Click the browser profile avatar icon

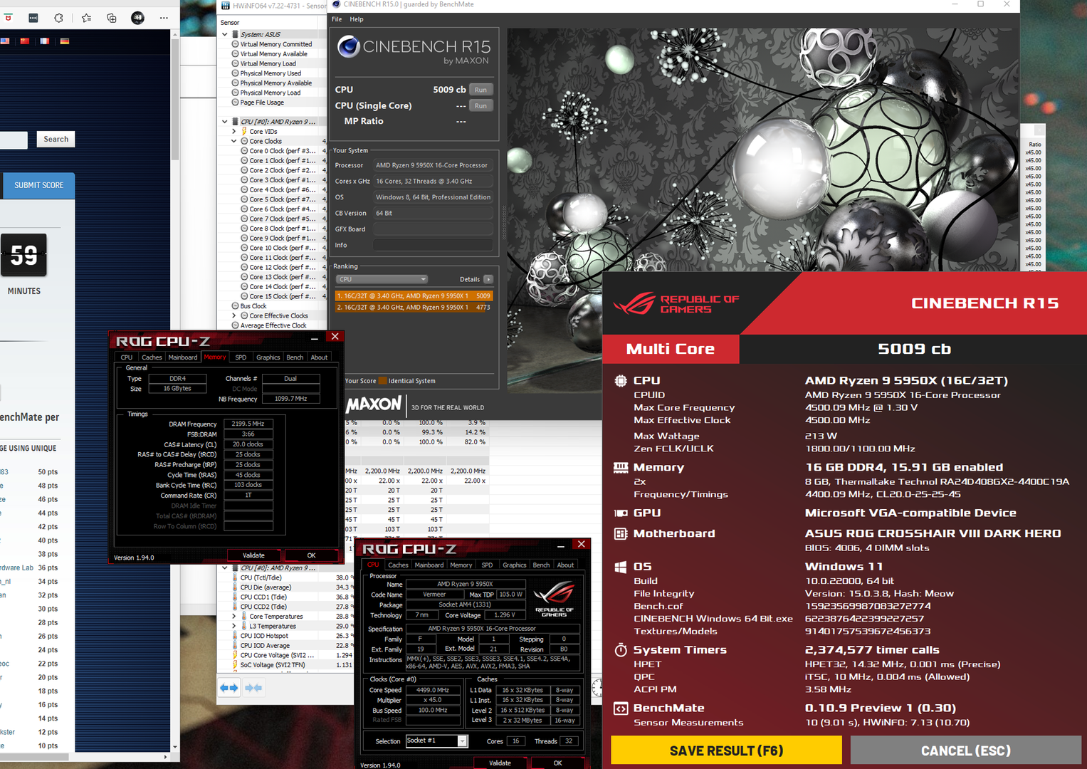coord(138,18)
